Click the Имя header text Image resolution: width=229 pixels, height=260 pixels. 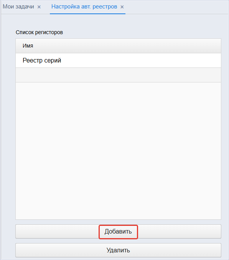tap(28, 46)
